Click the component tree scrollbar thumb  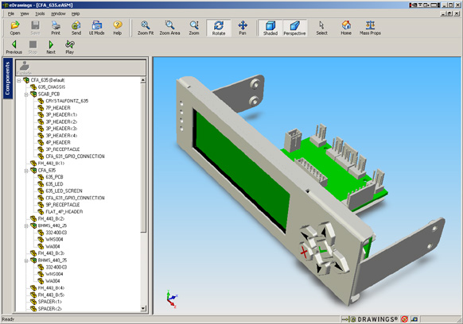coord(143,158)
